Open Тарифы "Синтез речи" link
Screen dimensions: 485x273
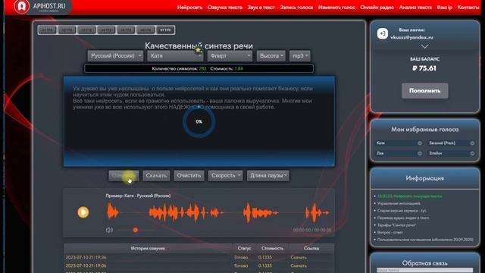pyautogui.click(x=396, y=225)
